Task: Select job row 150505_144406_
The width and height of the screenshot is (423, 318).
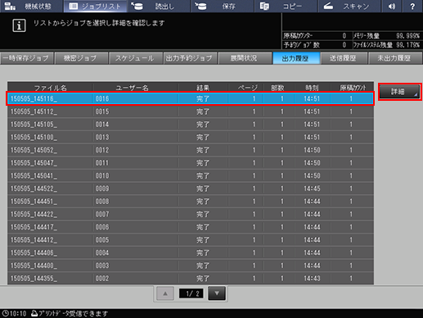Action: click(x=191, y=252)
